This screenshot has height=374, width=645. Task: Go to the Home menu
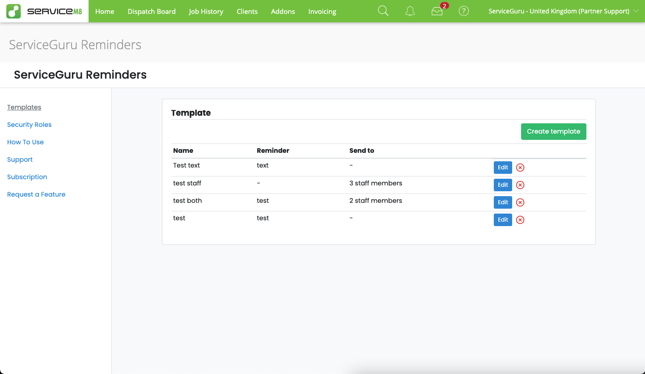[x=105, y=12]
